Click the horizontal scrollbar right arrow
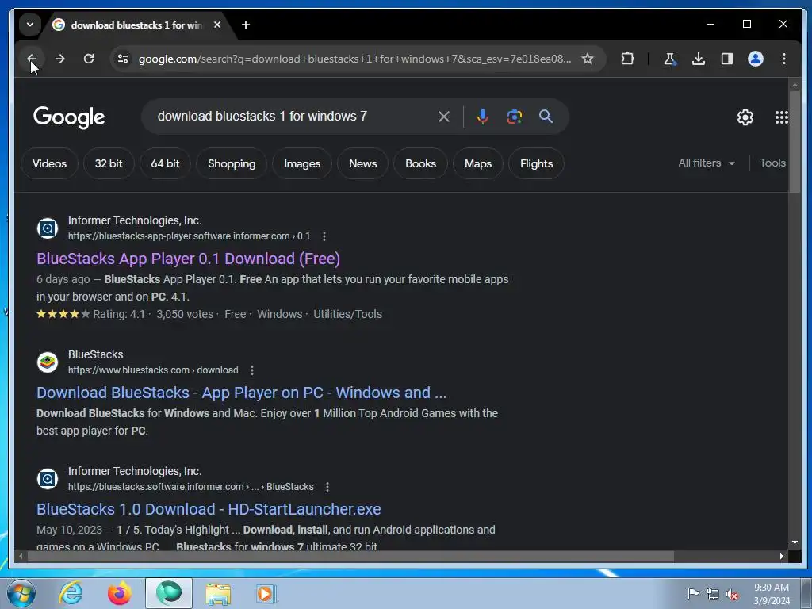The width and height of the screenshot is (812, 609). [782, 556]
